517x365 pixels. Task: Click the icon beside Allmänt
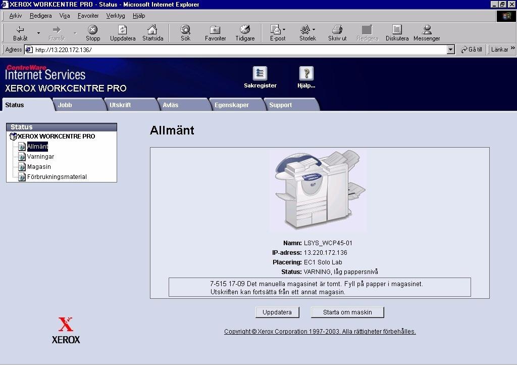(x=22, y=147)
